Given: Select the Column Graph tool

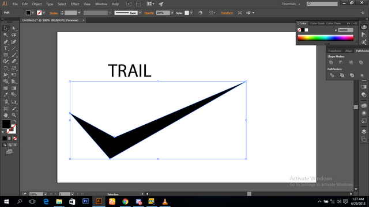Looking at the screenshot, I should [14, 102].
